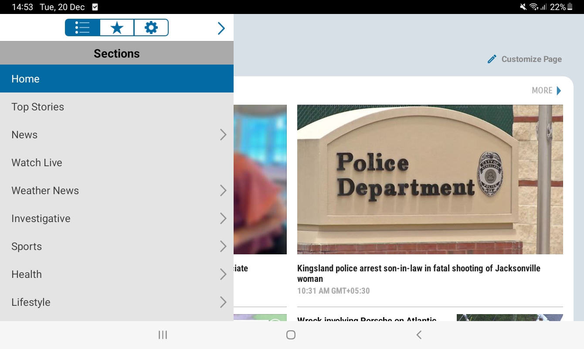Close the side menu with arrow icon
Image resolution: width=584 pixels, height=349 pixels.
(221, 28)
